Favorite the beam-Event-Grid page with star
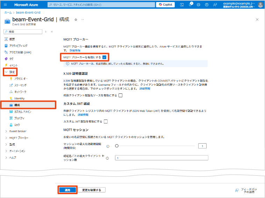Viewport: 265px width, 198px height. pyautogui.click(x=76, y=20)
